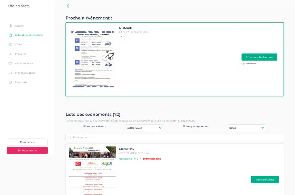Click the Coureurs person icon
Viewport: 295px width, 195px height.
point(10,54)
